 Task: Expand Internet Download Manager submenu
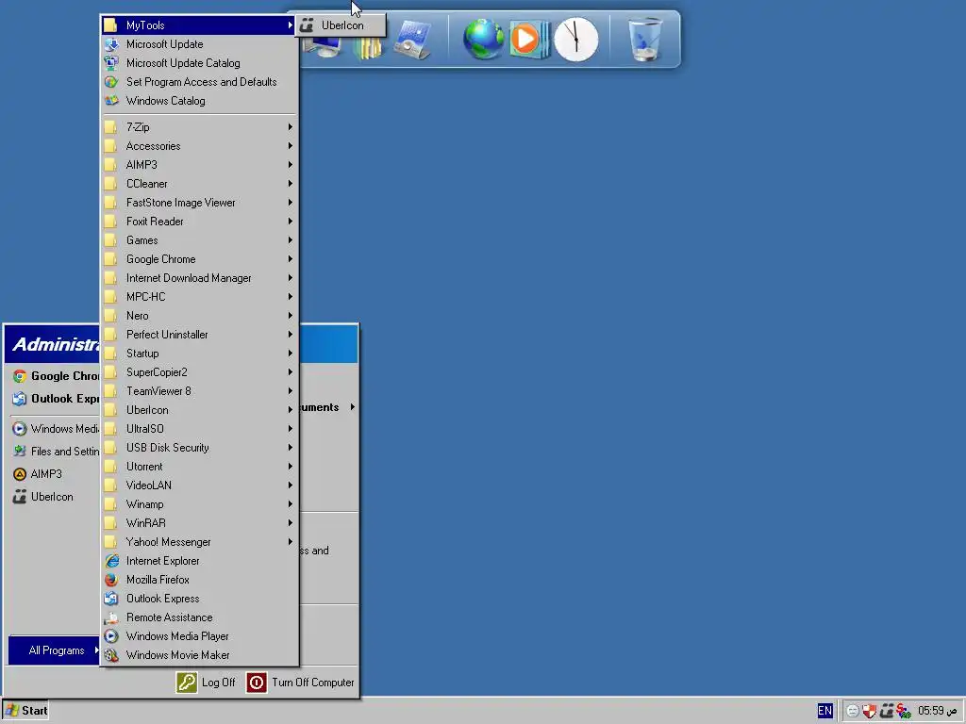(200, 278)
